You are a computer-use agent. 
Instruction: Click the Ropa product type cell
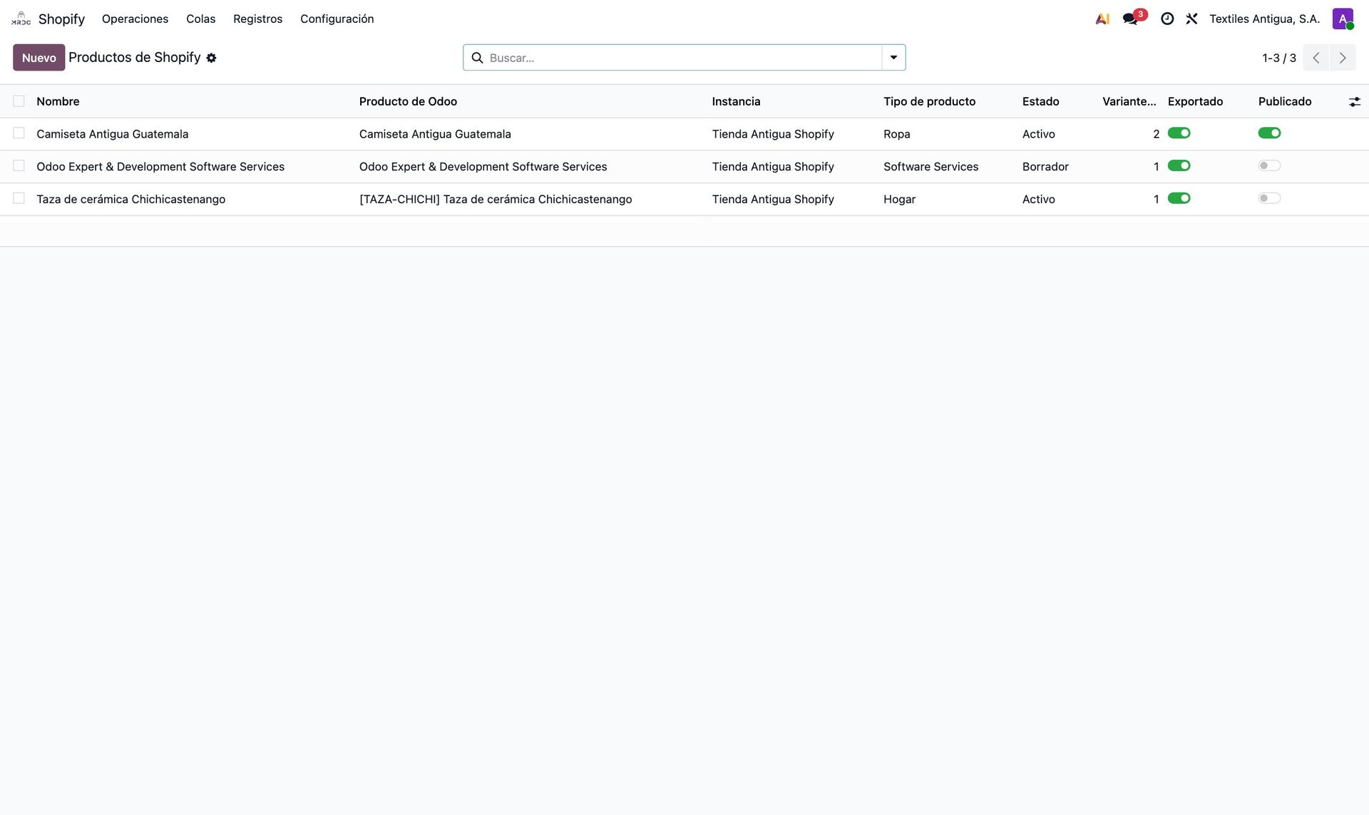click(896, 134)
